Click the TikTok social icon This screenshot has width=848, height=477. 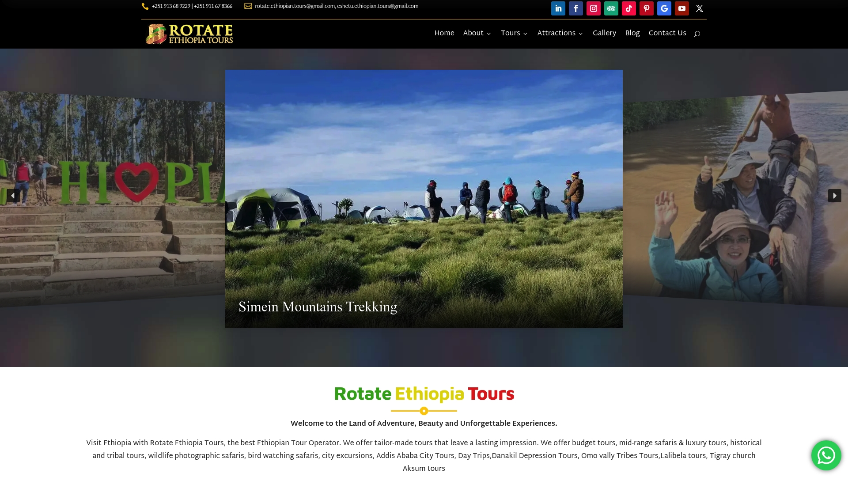click(x=628, y=8)
